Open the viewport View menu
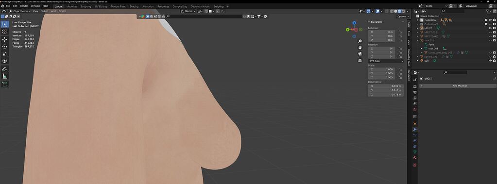Image resolution: width=497 pixels, height=184 pixels. [35, 11]
